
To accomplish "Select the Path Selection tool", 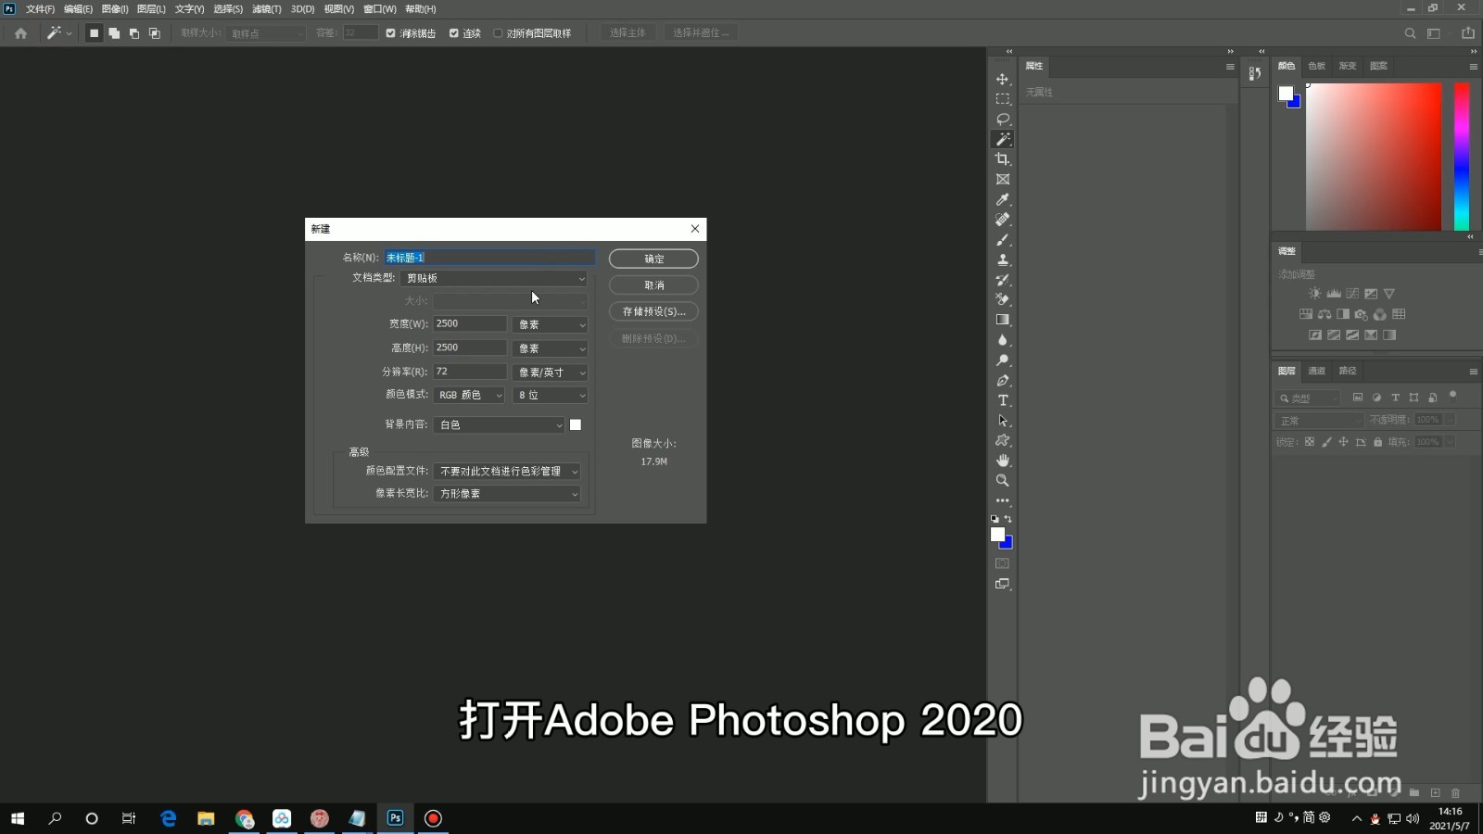I will tap(1002, 421).
